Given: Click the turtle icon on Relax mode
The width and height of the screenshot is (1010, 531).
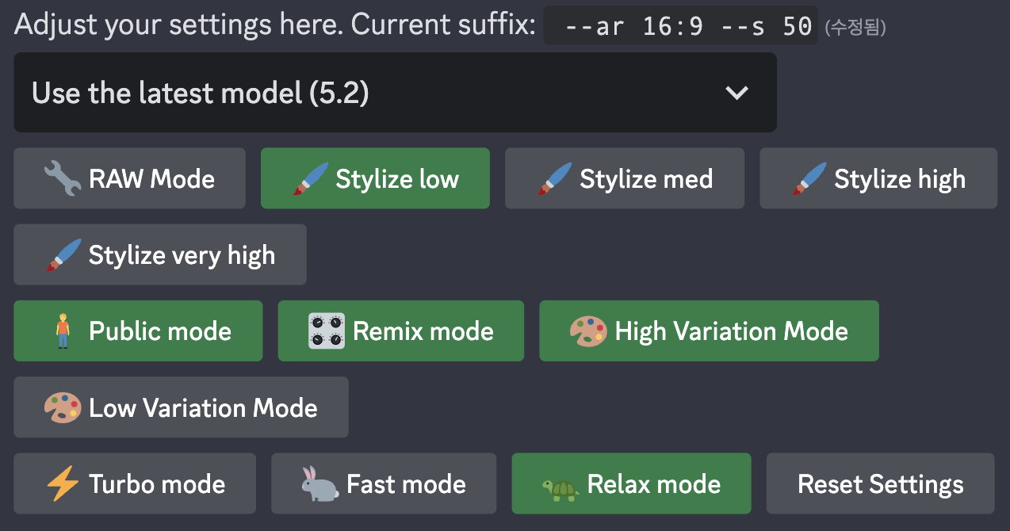Looking at the screenshot, I should click(x=560, y=485).
